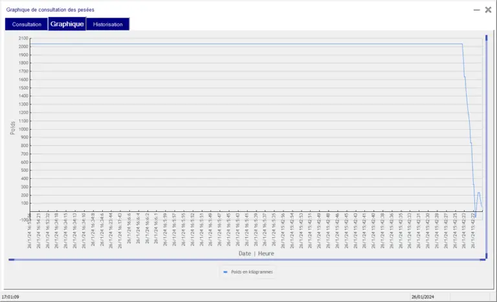Click the left handle of the horizontal range slider
This screenshot has width=497, height=302.
tap(12, 259)
